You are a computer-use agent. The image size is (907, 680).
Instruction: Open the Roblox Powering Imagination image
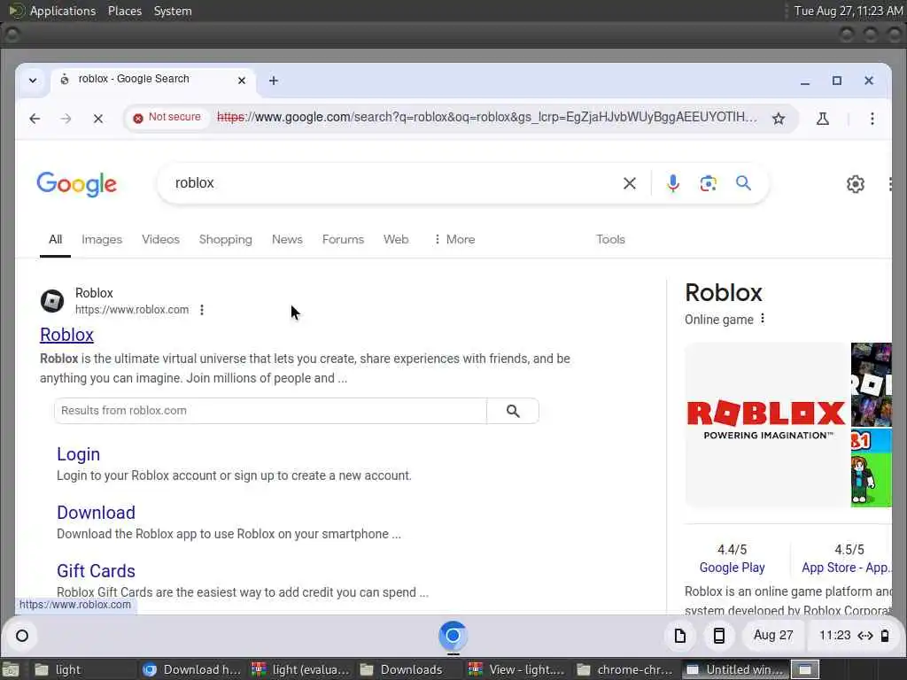[766, 424]
